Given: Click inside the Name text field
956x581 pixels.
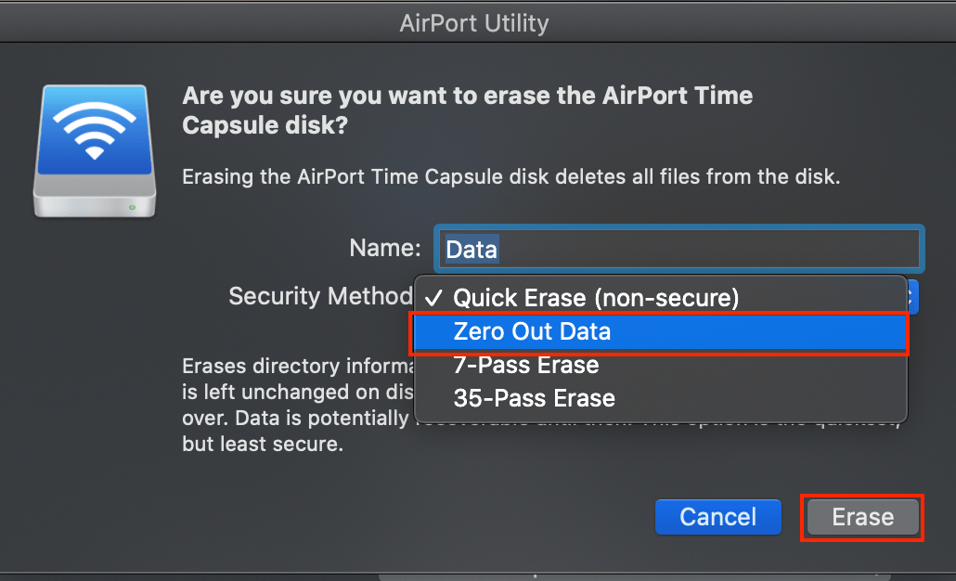Looking at the screenshot, I should [650, 248].
